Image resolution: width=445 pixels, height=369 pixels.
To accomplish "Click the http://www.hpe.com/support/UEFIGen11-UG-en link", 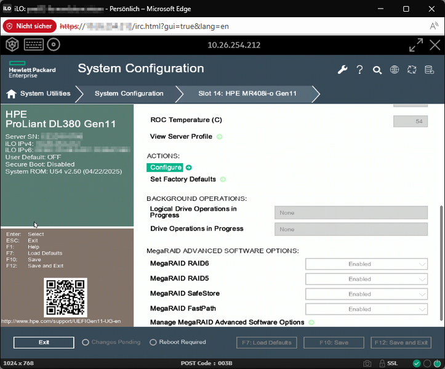I will click(62, 322).
